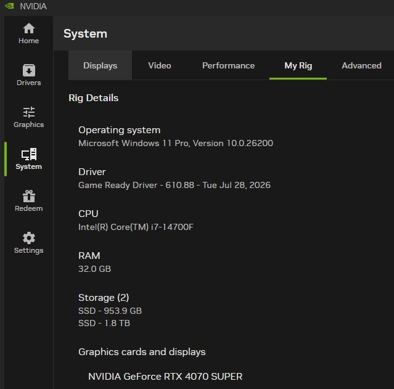Switch to the Displays tab

tap(100, 65)
